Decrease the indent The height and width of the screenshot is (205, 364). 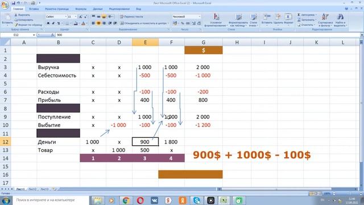110,23
